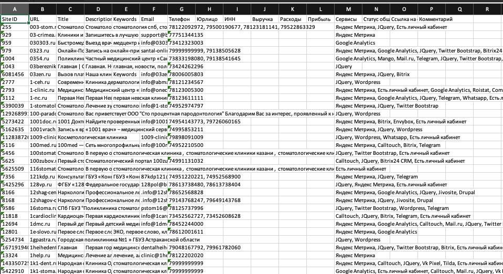Click phone cell '78612001611'
503x274 pixels.
pyautogui.click(x=181, y=232)
